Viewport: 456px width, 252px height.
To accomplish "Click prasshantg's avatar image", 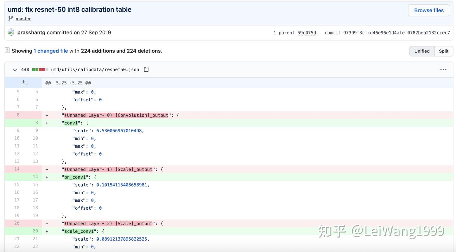I will tap(11, 32).
